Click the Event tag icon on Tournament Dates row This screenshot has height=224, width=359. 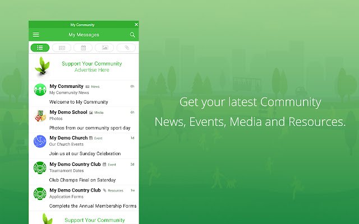click(104, 164)
